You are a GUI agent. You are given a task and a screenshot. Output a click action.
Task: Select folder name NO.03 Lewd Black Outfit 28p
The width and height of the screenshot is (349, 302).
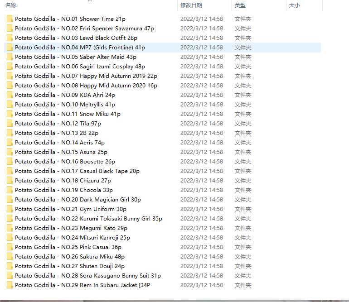point(76,38)
